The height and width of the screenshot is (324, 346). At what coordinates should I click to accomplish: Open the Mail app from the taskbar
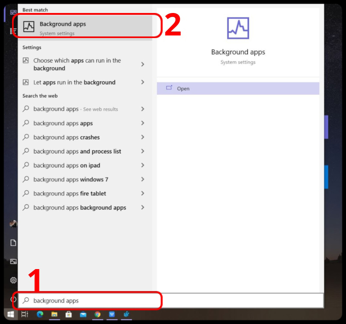click(x=83, y=314)
